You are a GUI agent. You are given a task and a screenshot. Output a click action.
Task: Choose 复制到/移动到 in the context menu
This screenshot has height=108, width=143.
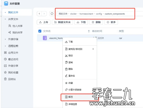[80, 49]
